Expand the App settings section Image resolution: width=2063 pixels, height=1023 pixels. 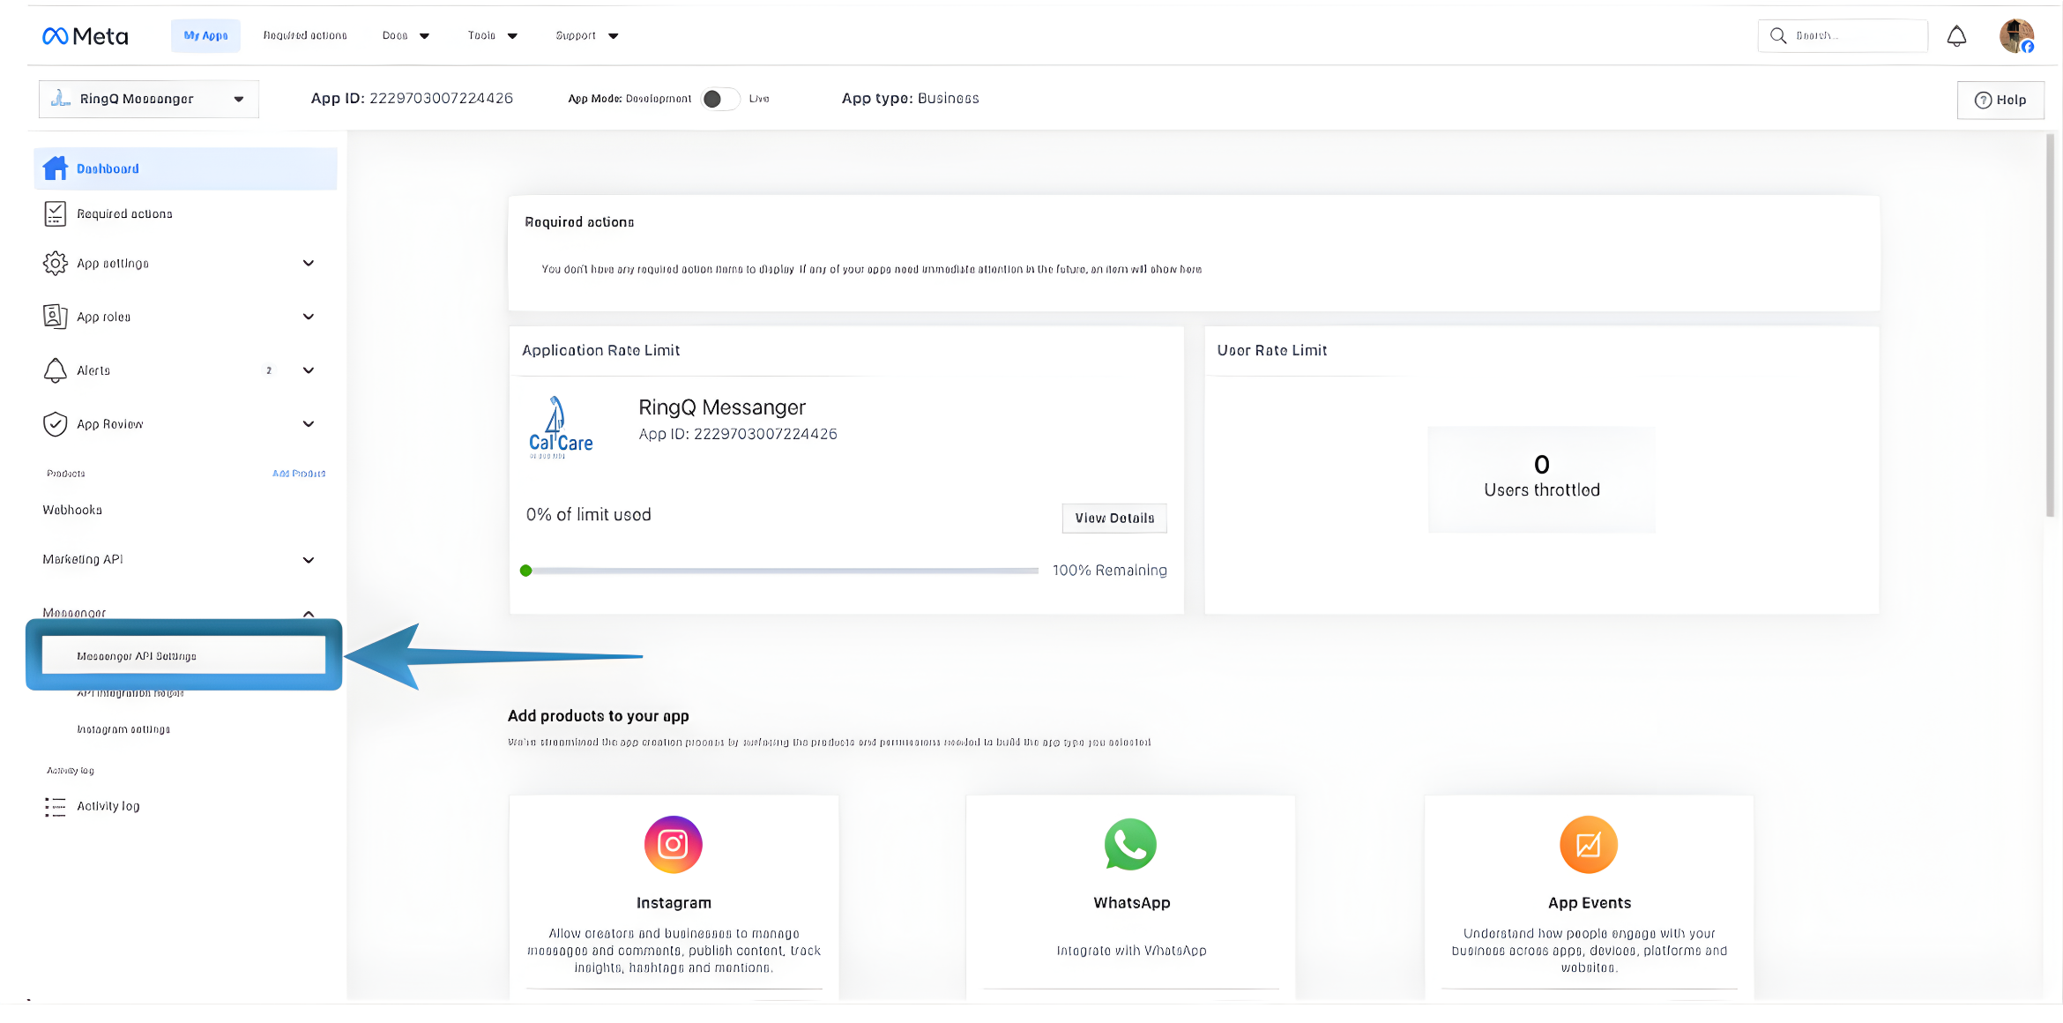click(308, 263)
